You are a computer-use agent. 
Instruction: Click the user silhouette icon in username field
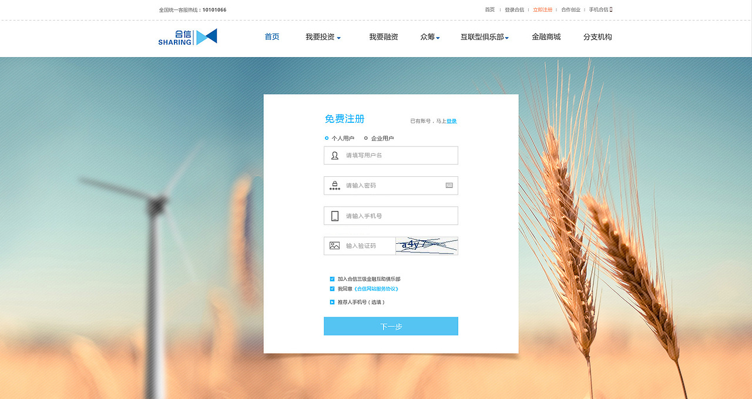coord(335,155)
